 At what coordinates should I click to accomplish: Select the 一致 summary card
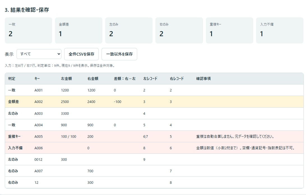[29, 31]
